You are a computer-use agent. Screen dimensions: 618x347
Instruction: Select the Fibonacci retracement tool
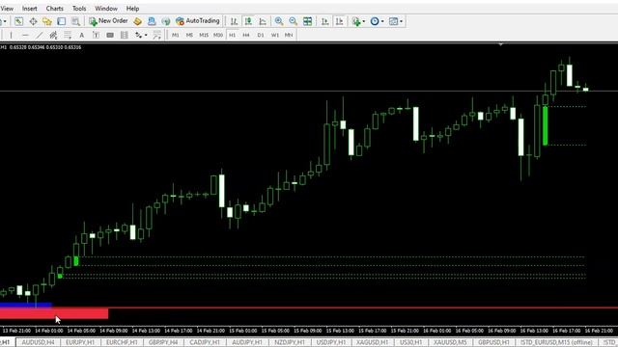click(x=68, y=35)
